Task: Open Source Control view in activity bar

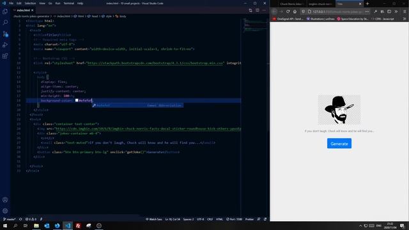Action: [5, 34]
